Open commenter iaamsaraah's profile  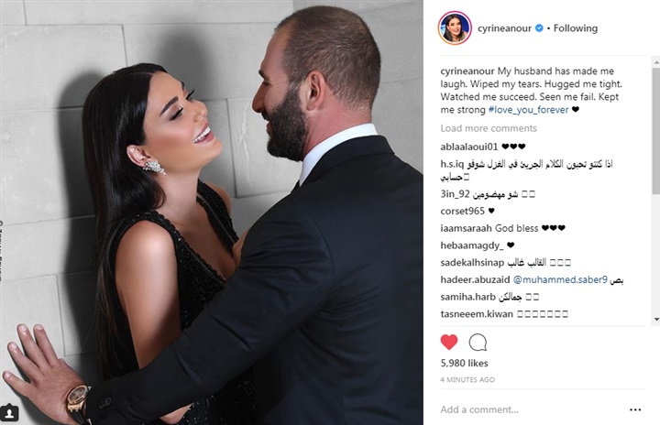pyautogui.click(x=466, y=228)
